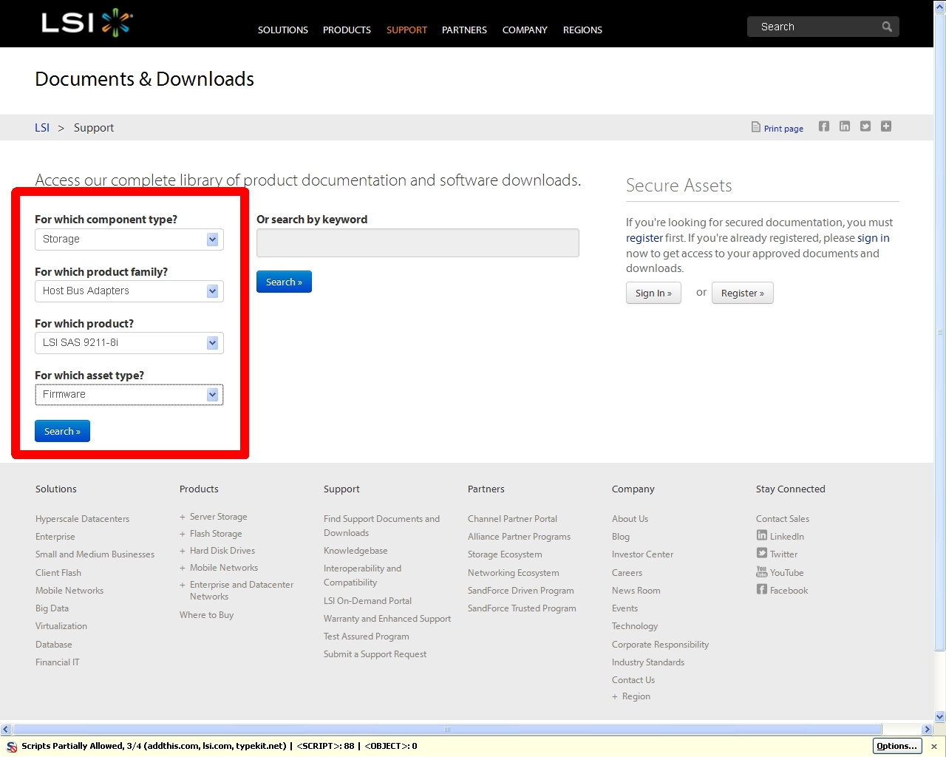Click the NoScript status icon in notification bar

click(12, 747)
